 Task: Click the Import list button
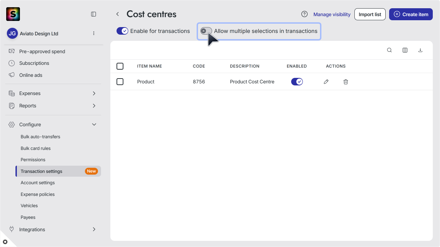[x=370, y=14]
